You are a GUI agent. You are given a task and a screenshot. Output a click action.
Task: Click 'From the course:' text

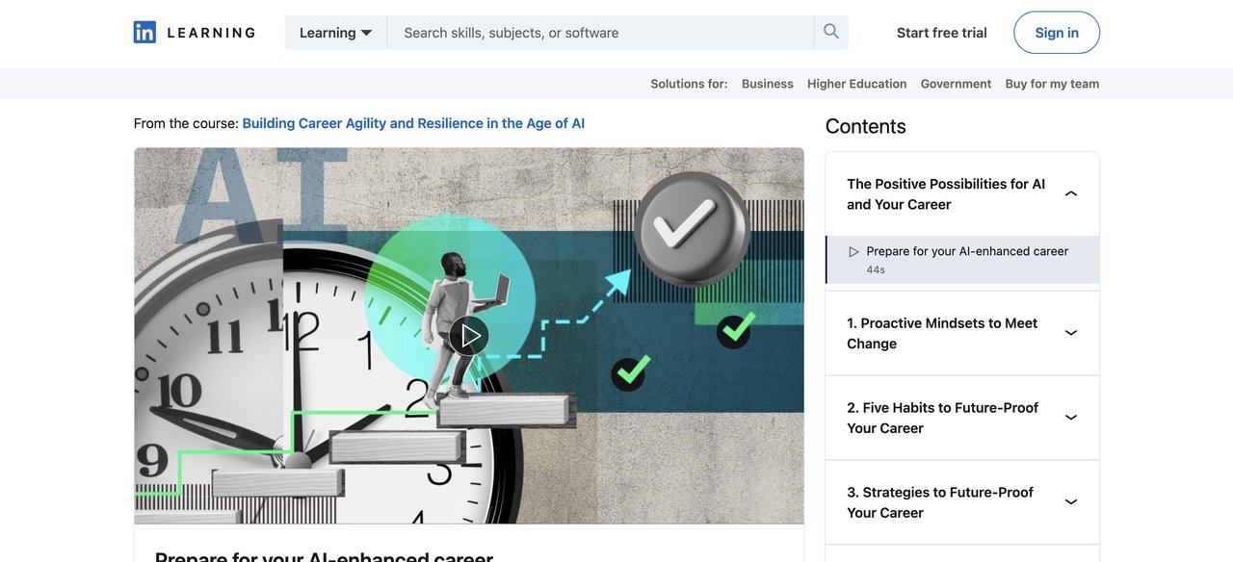tap(186, 123)
